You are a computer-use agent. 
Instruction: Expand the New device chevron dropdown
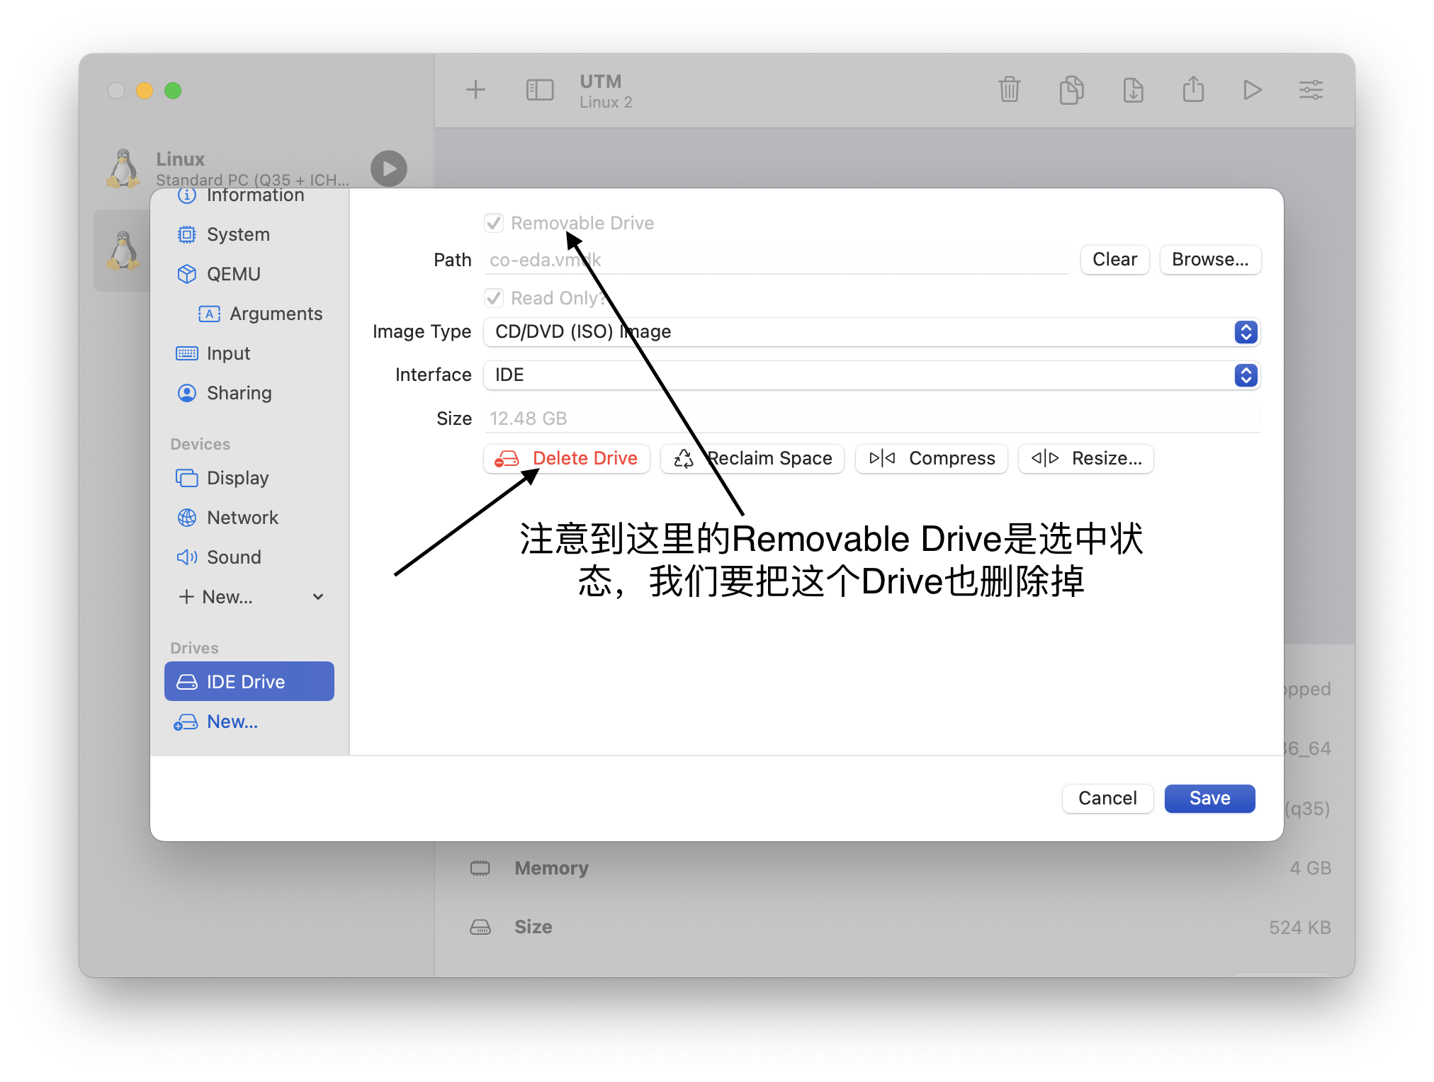click(318, 597)
